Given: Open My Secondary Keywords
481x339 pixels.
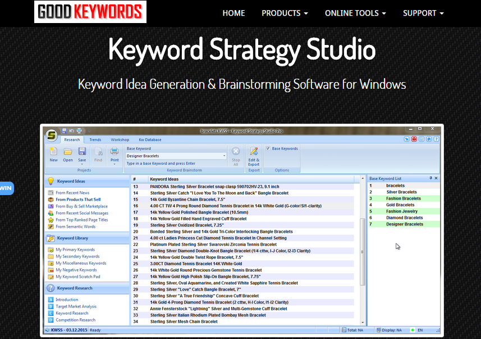Looking at the screenshot, I should [77, 256].
